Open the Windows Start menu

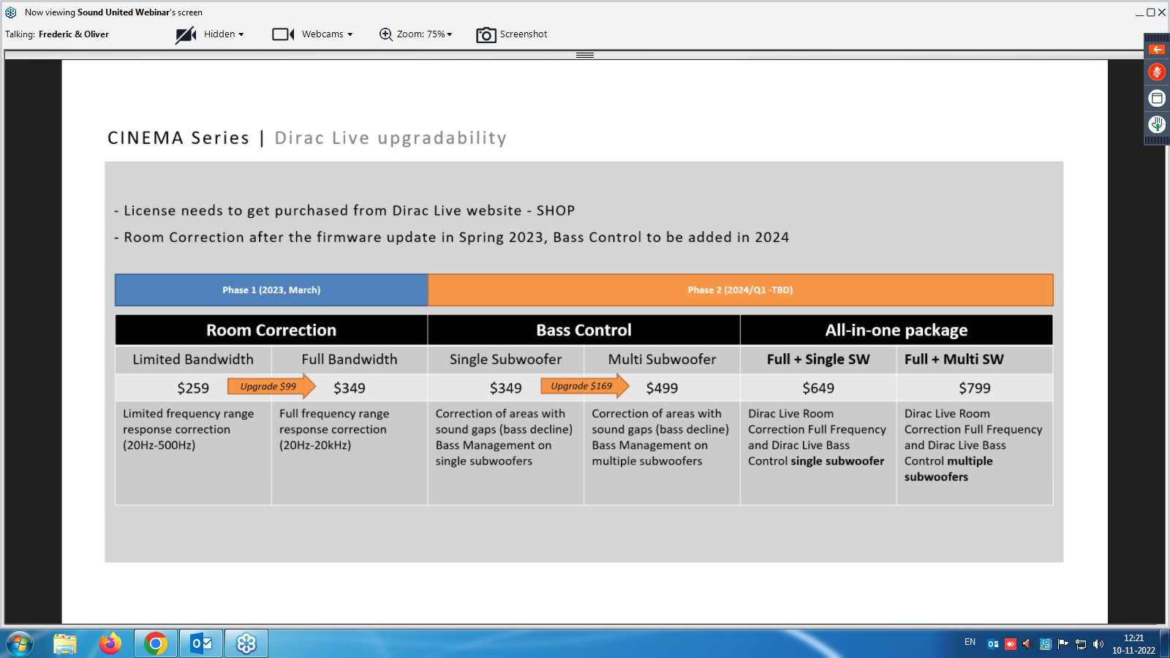click(x=20, y=643)
